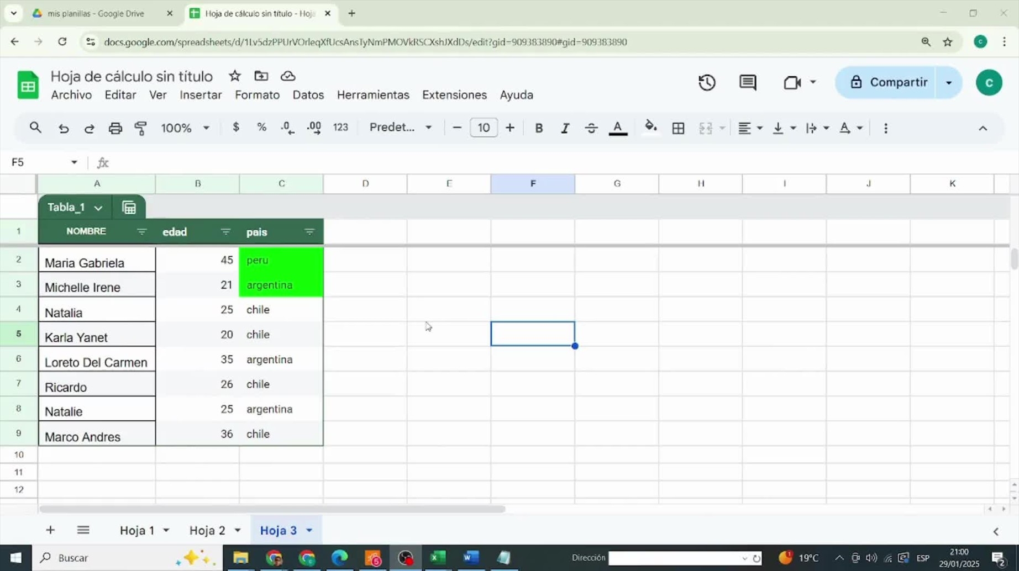This screenshot has height=571, width=1019.
Task: Open the zoom 100% dropdown
Action: (185, 128)
